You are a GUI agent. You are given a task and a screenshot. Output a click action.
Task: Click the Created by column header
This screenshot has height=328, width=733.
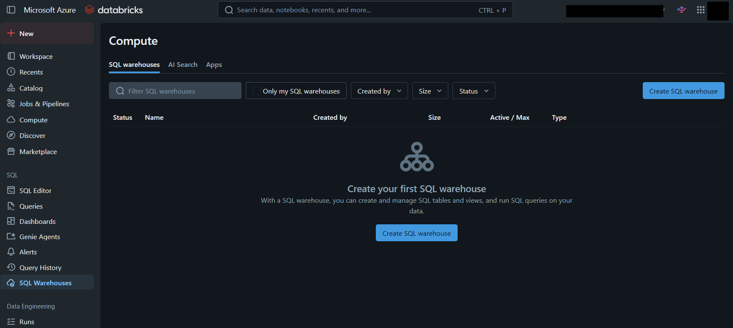pos(330,118)
